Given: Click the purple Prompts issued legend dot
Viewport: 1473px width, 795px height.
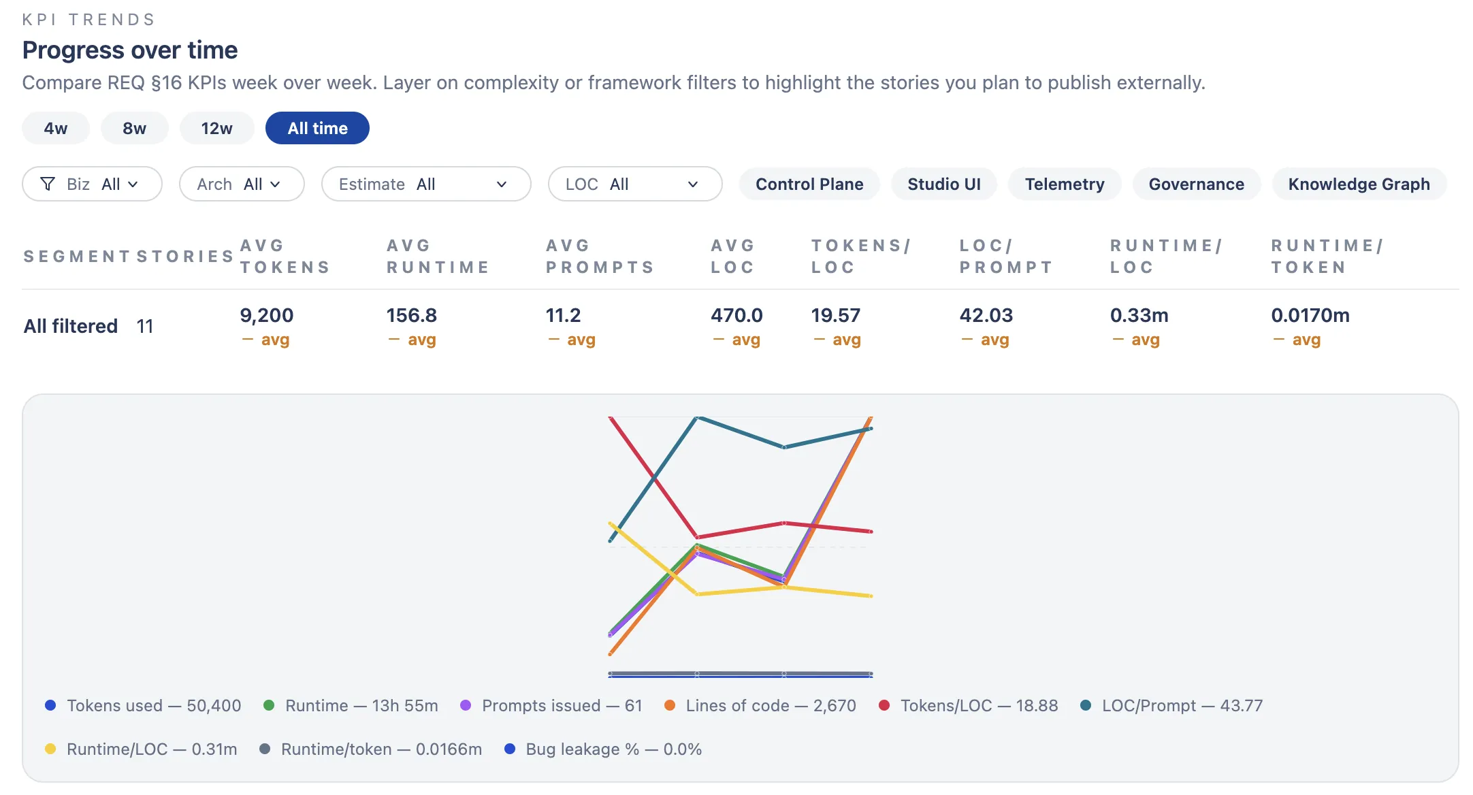Looking at the screenshot, I should [466, 705].
